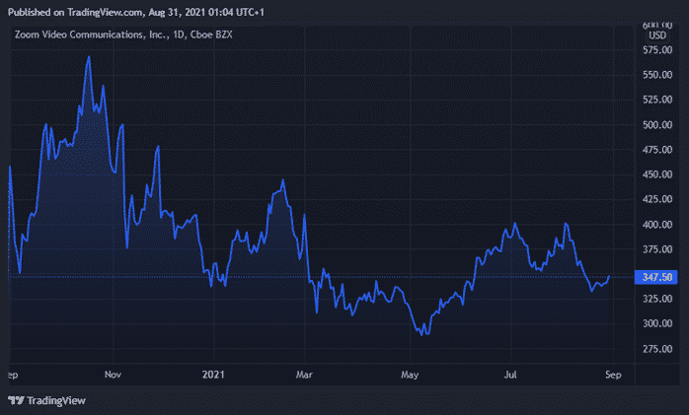The height and width of the screenshot is (415, 689).
Task: Click the 450.00 price axis label
Action: [657, 174]
